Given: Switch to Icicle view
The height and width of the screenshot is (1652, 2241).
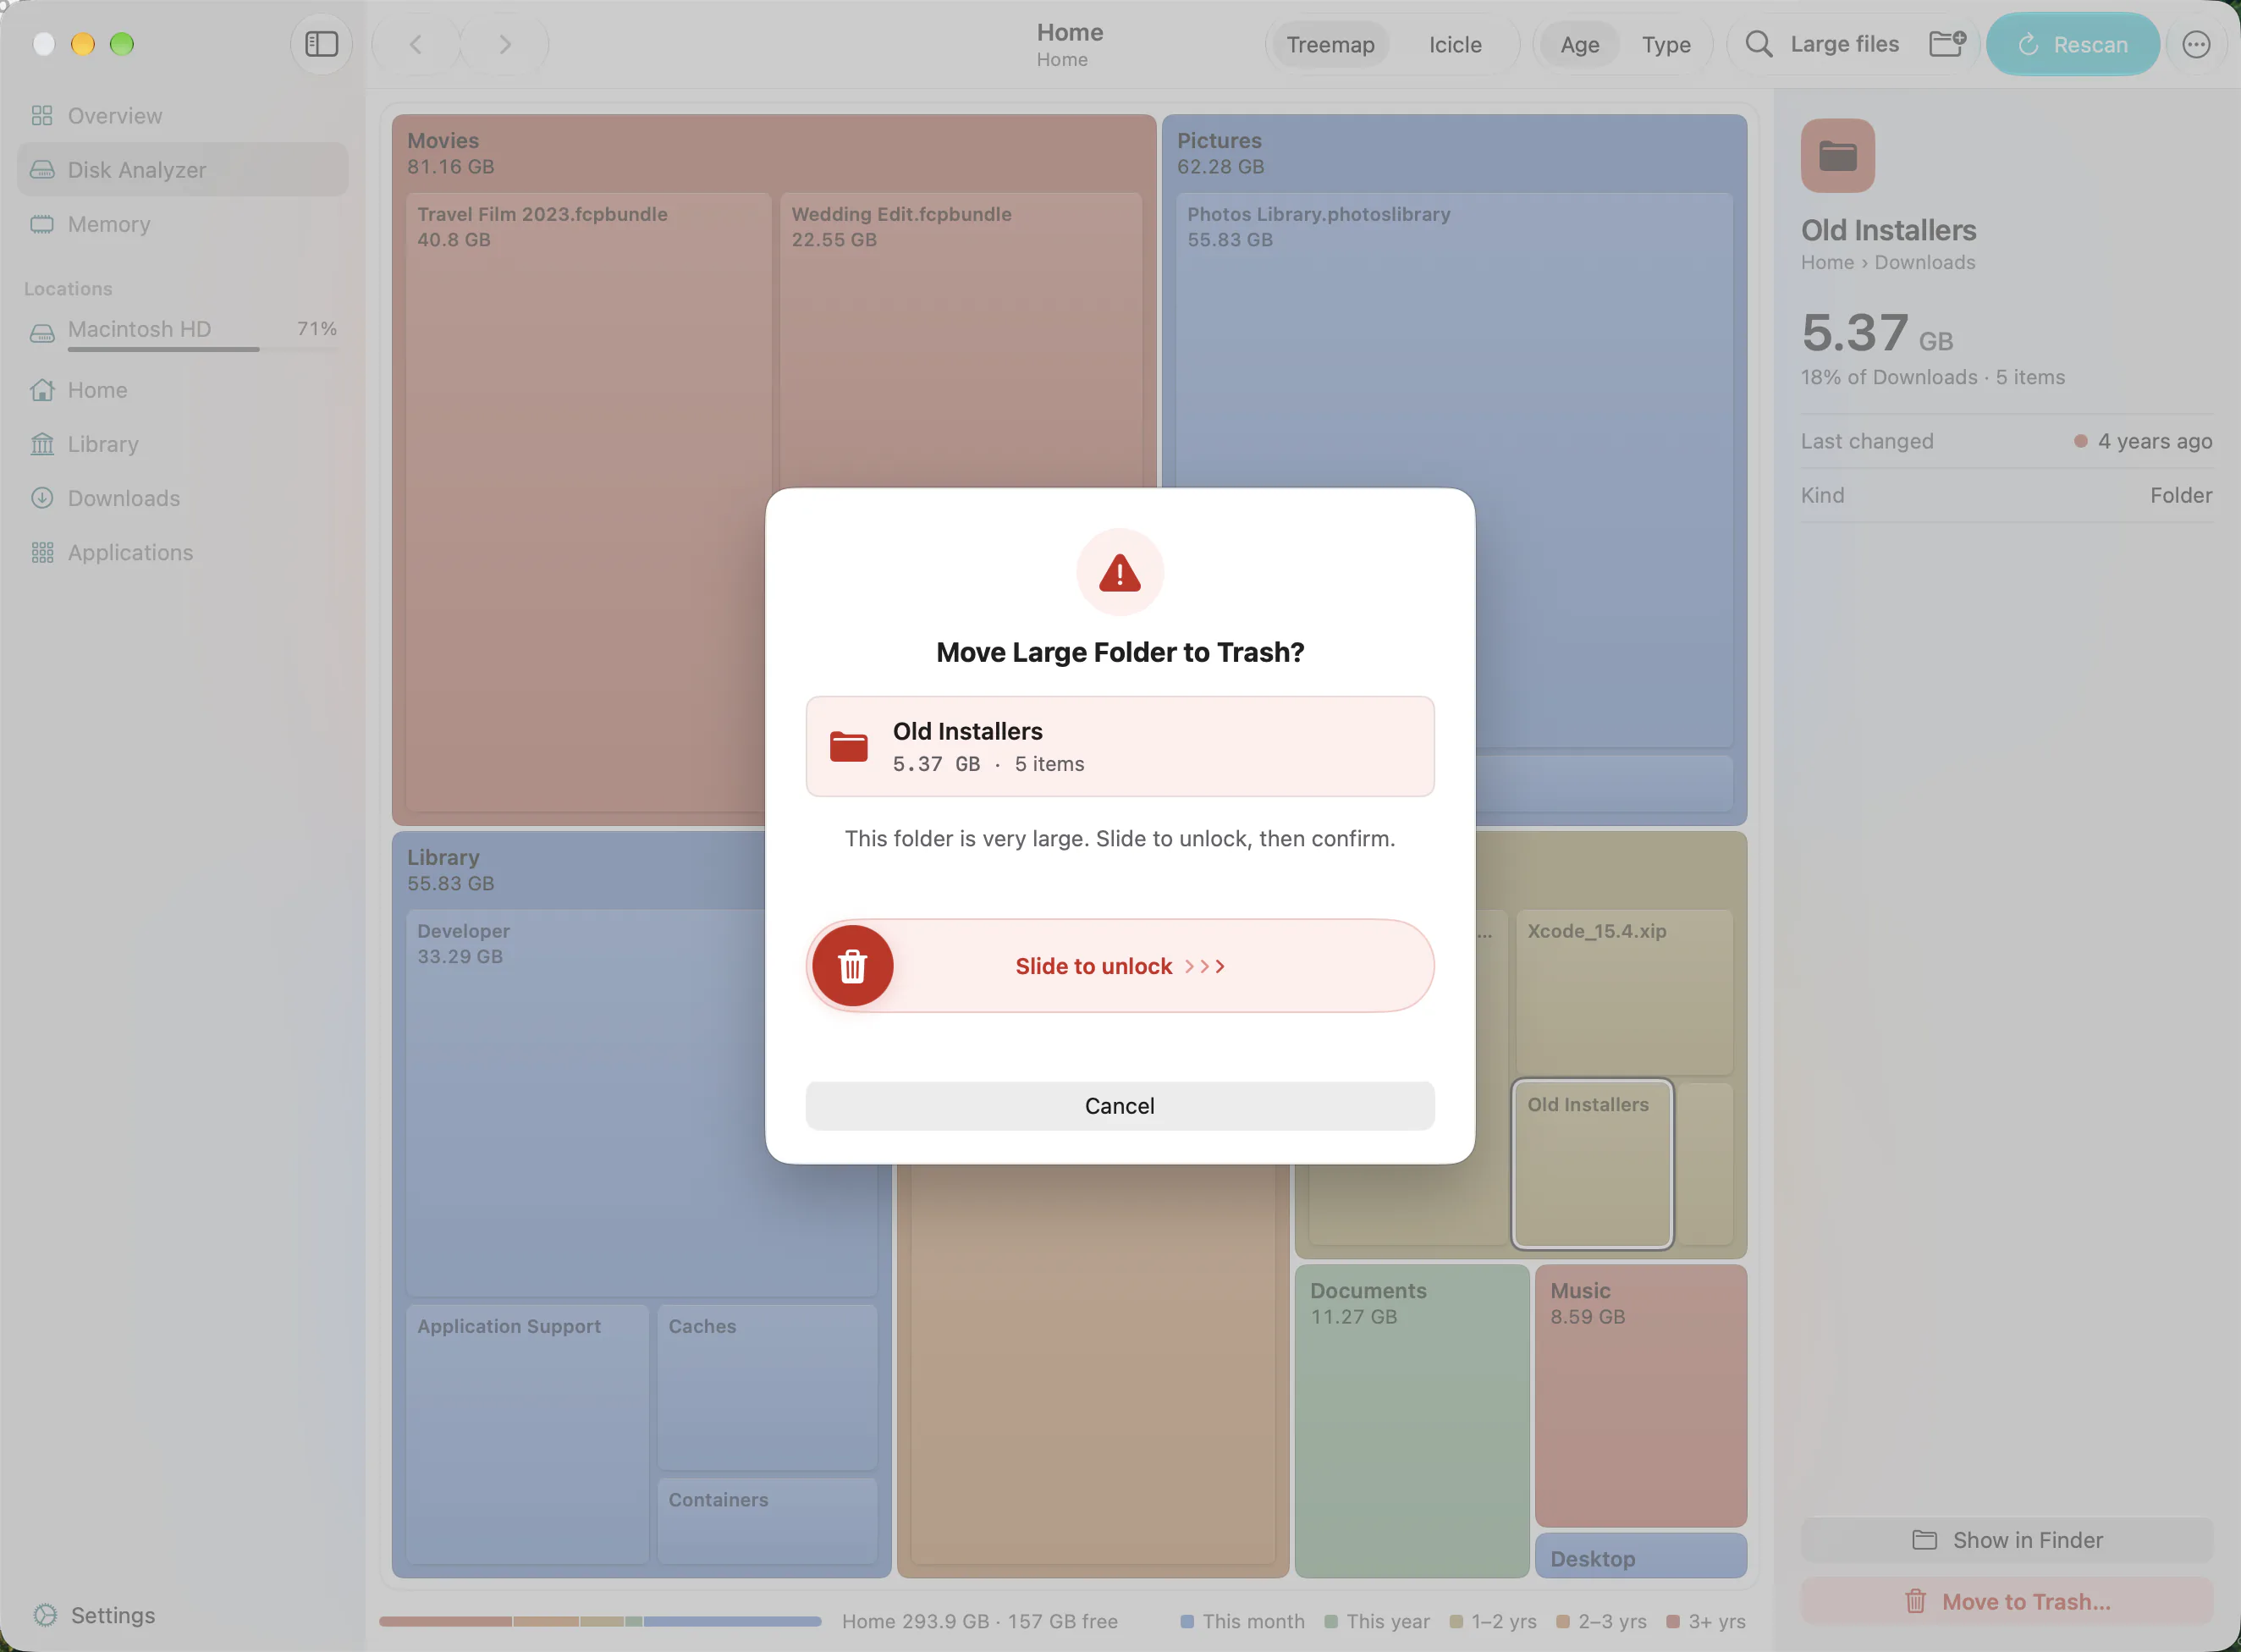Looking at the screenshot, I should 1455,44.
